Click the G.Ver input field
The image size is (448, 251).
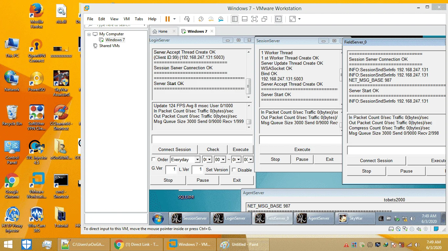(x=171, y=170)
